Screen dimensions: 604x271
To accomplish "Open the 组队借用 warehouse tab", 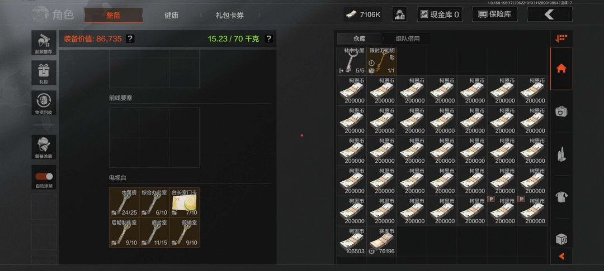I will click(x=408, y=39).
